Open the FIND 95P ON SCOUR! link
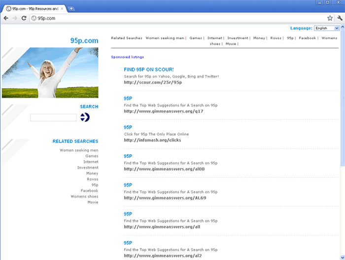 pos(149,70)
